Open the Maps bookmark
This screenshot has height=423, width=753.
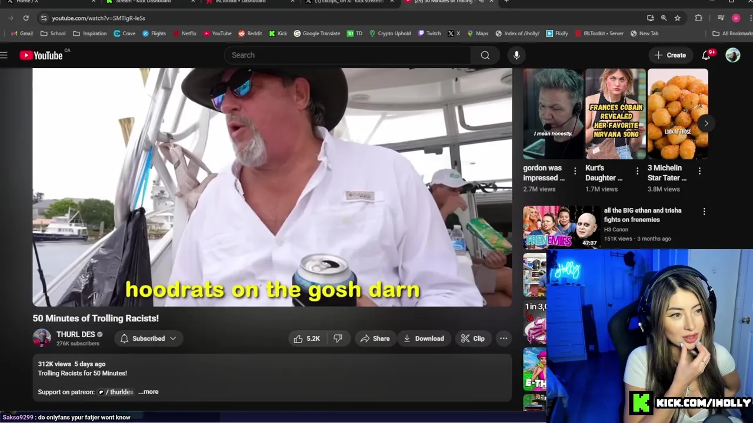(478, 33)
